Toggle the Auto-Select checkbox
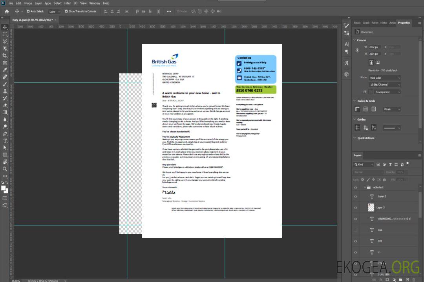This screenshot has width=424, height=282. (28, 11)
